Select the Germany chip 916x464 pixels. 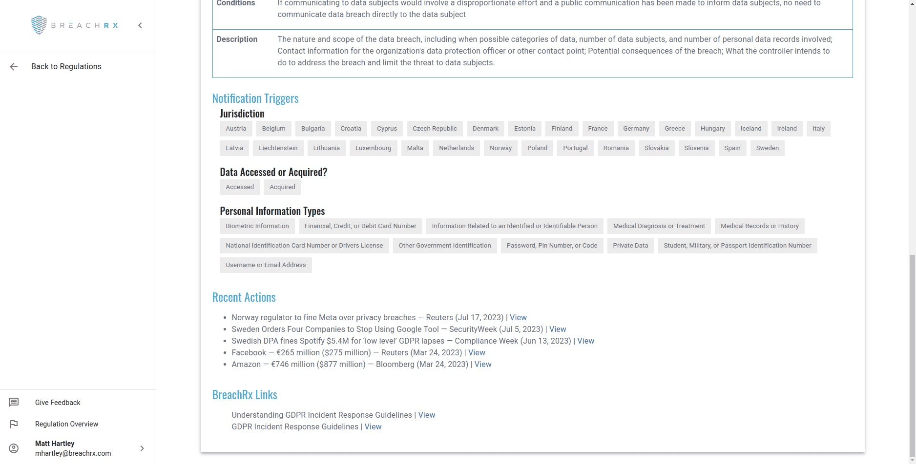click(x=636, y=129)
